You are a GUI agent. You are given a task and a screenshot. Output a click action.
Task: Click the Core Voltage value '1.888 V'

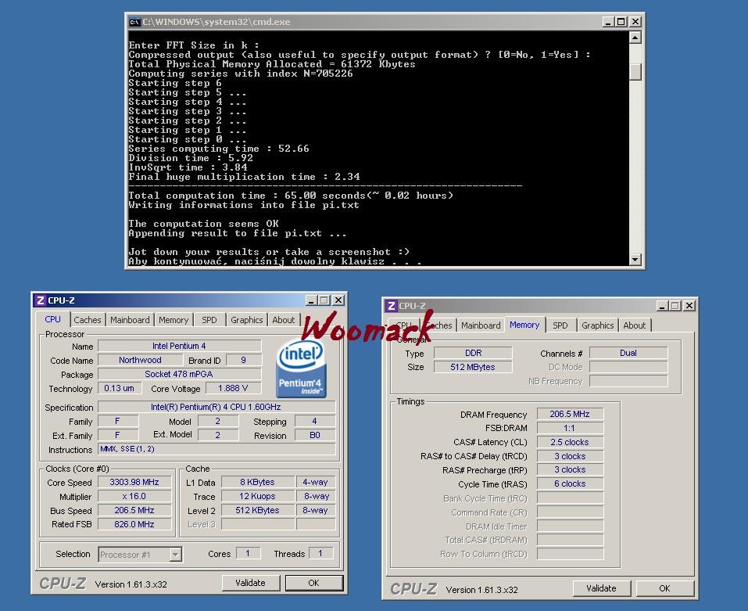233,389
